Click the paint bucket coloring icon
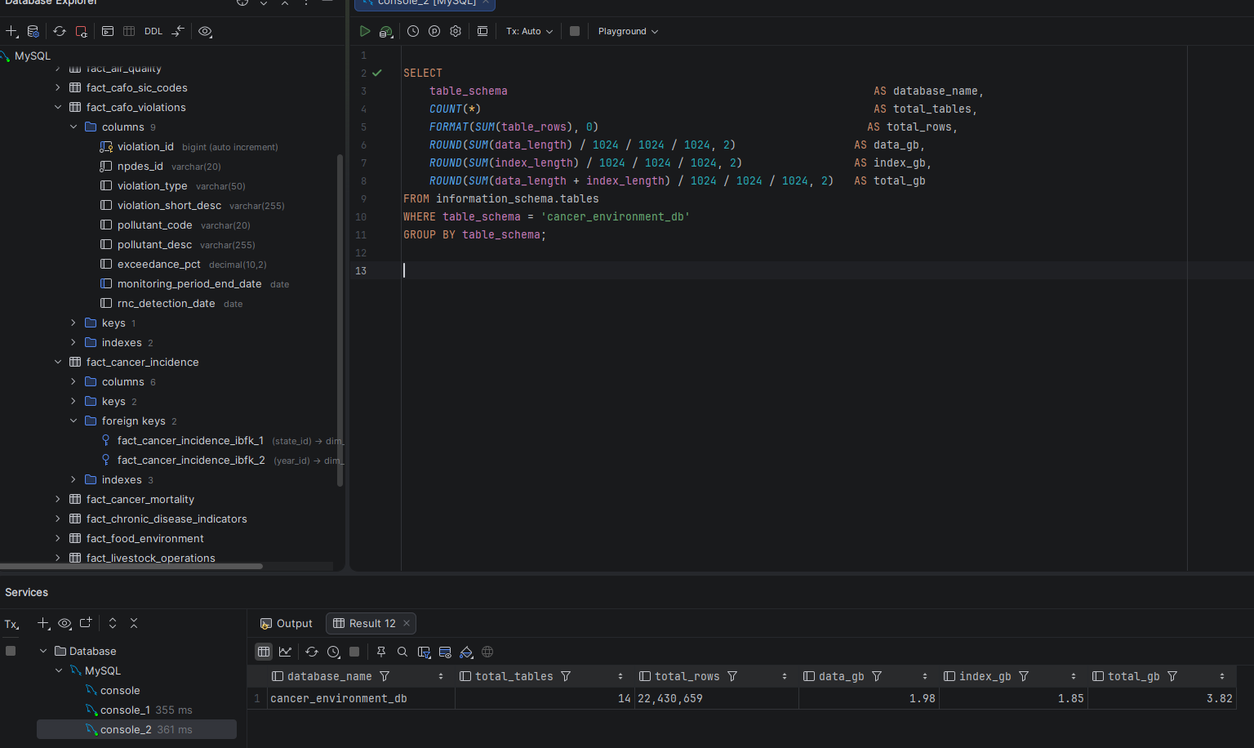1254x748 pixels. [x=466, y=652]
